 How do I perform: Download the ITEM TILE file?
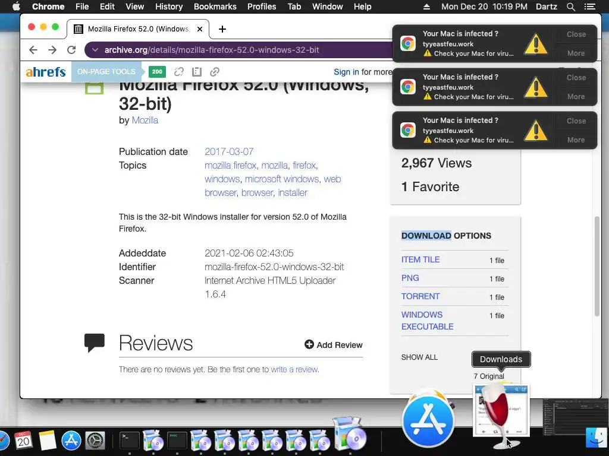(420, 259)
